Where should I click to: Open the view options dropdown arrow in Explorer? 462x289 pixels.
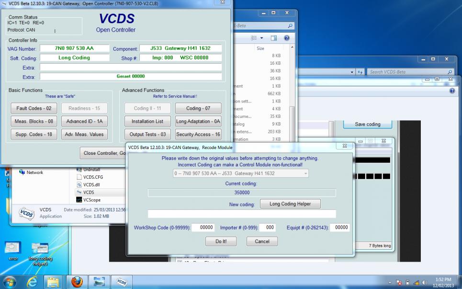point(262,38)
